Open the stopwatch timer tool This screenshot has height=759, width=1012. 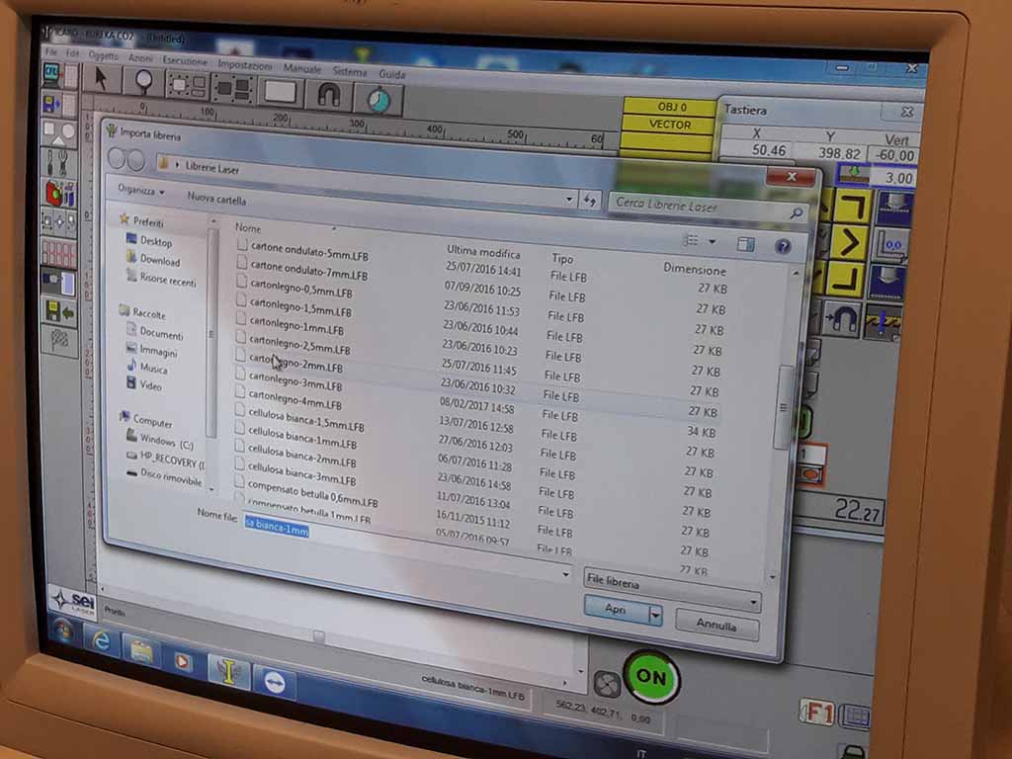coord(379,100)
